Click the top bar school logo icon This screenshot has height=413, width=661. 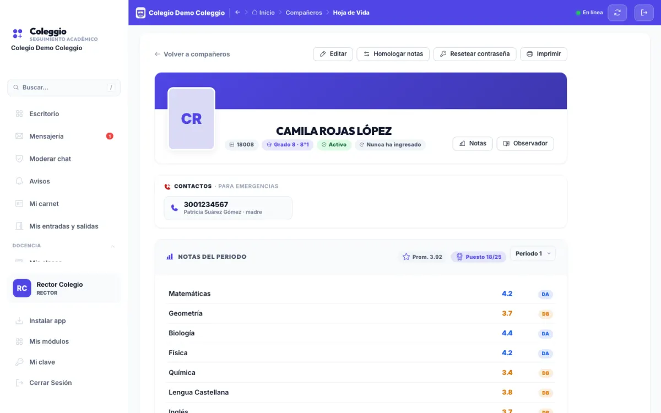140,13
